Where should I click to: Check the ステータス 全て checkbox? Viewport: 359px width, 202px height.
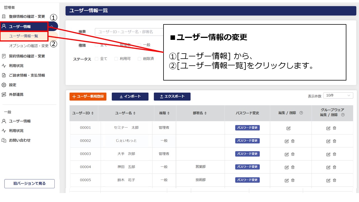[96, 59]
